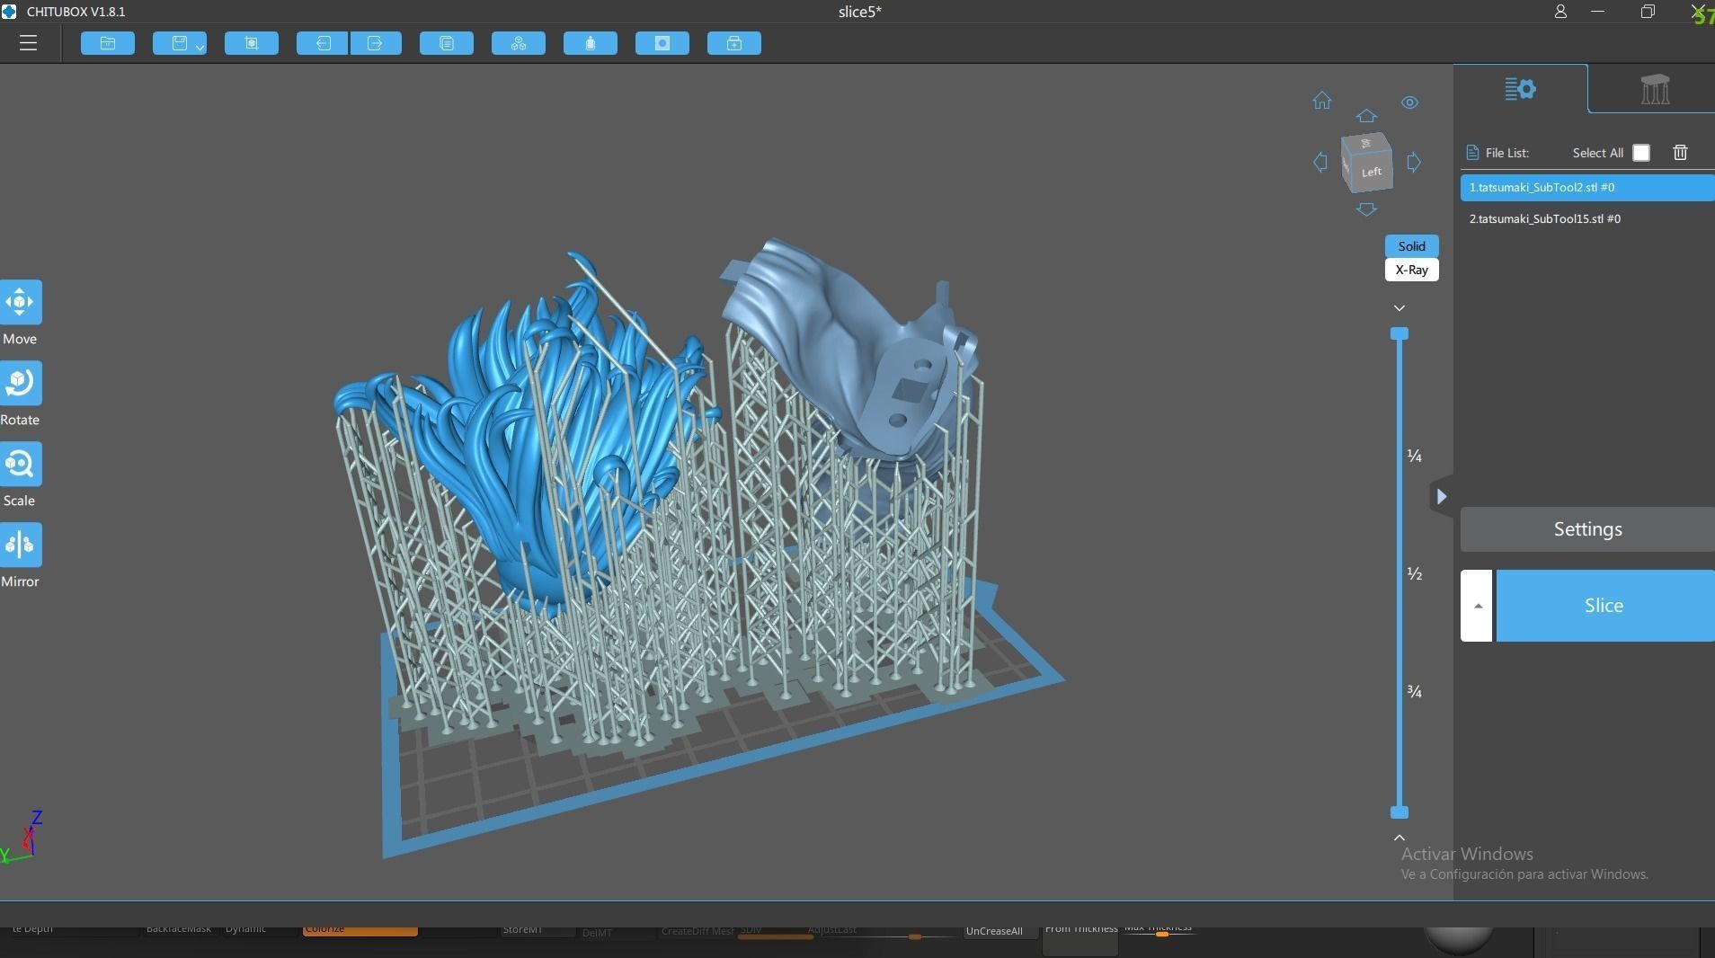Click the Auto Layout toolbar icon
Screen dimensions: 1715x958
point(519,43)
